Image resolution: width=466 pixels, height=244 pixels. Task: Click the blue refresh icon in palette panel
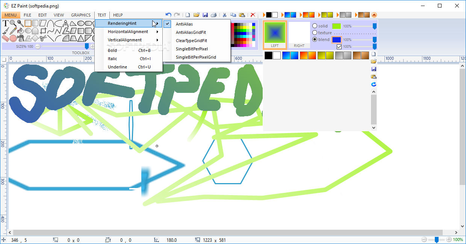(374, 84)
